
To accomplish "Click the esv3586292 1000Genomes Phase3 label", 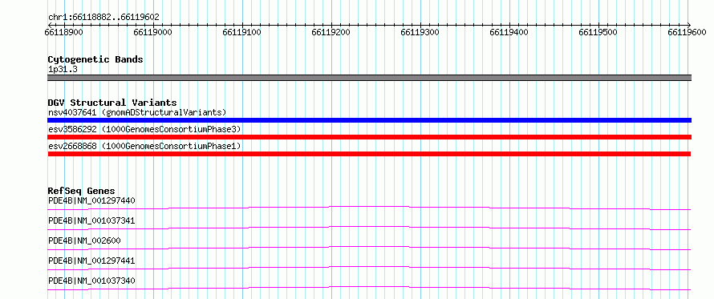I will pos(144,129).
